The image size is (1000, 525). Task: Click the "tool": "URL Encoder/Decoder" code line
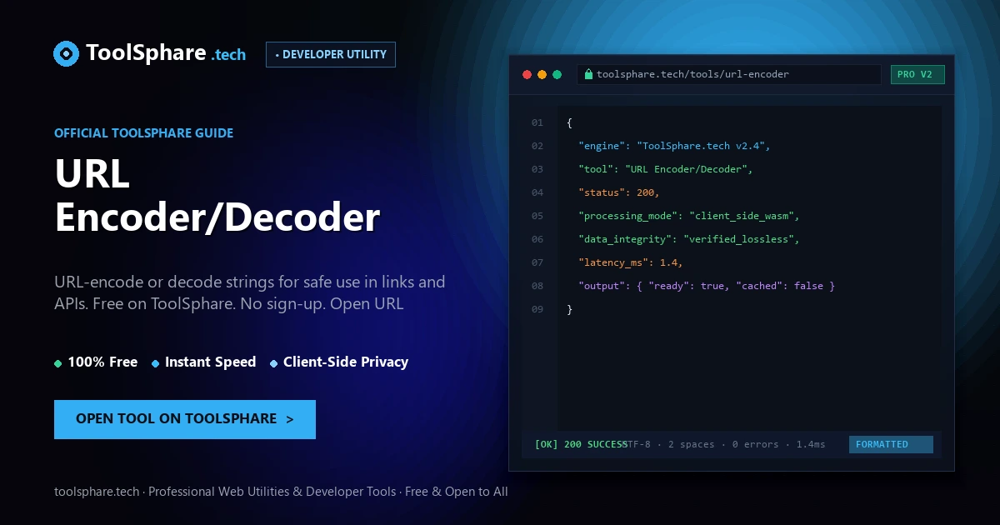click(x=666, y=169)
